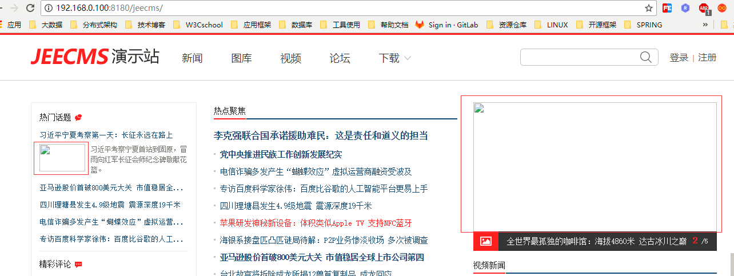Click the 视频新闻 section heading
This screenshot has width=734, height=276.
point(489,265)
